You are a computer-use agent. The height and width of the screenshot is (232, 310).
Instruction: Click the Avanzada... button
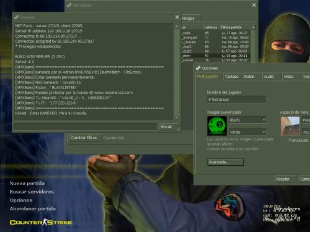click(x=225, y=162)
